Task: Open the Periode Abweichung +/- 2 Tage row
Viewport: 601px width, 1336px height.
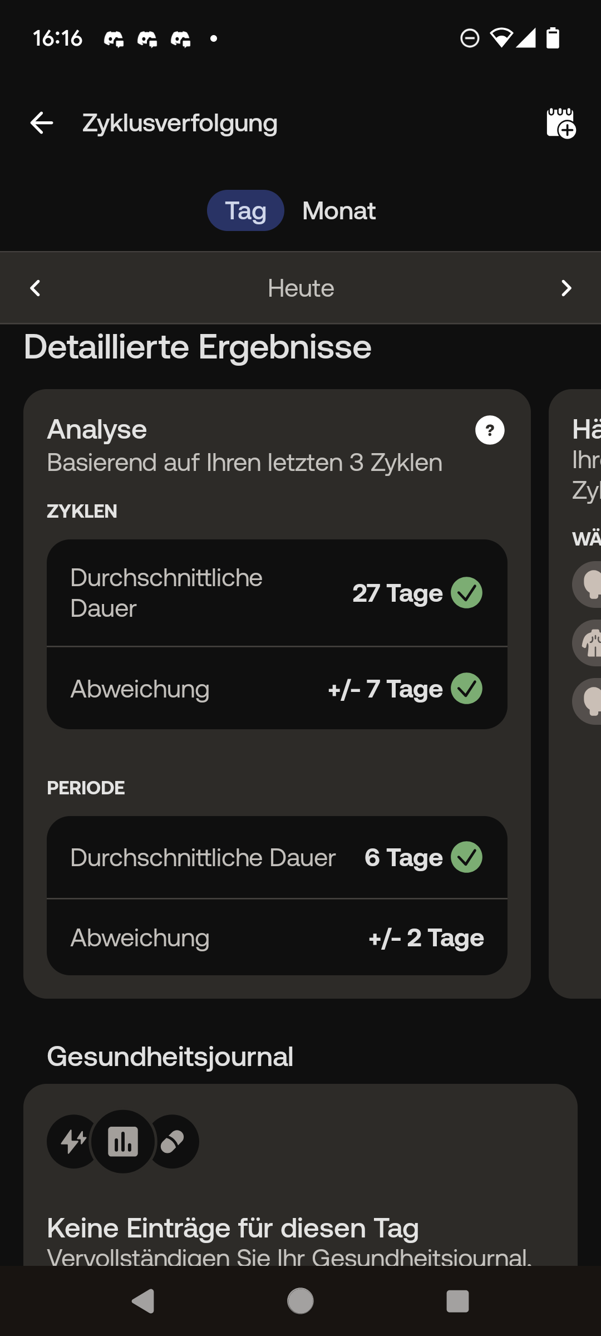Action: [277, 937]
